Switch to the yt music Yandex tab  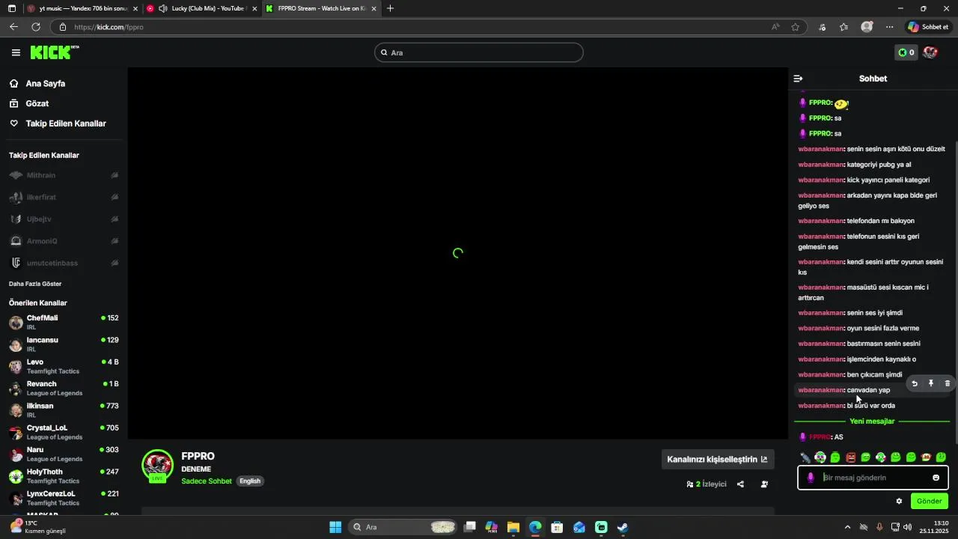tap(81, 8)
